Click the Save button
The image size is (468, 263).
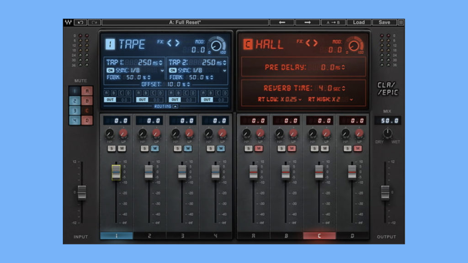pyautogui.click(x=384, y=22)
